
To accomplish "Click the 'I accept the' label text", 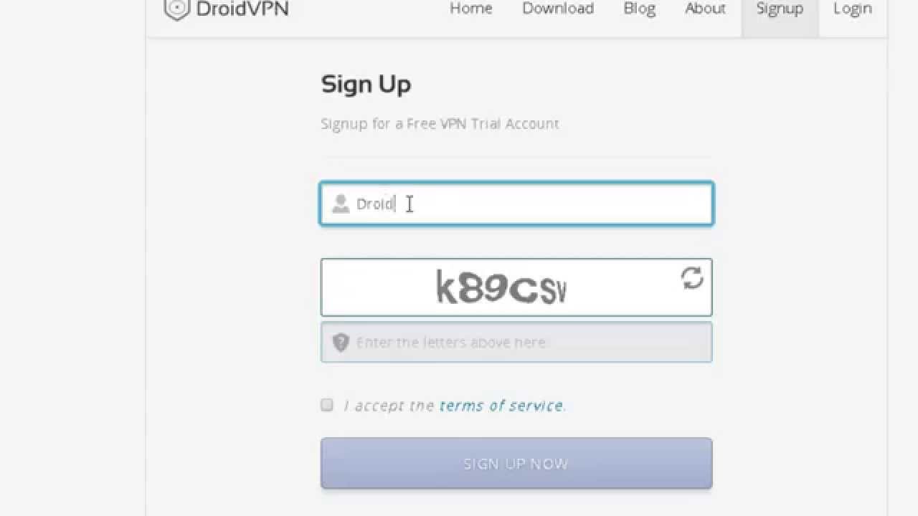I will pos(389,406).
